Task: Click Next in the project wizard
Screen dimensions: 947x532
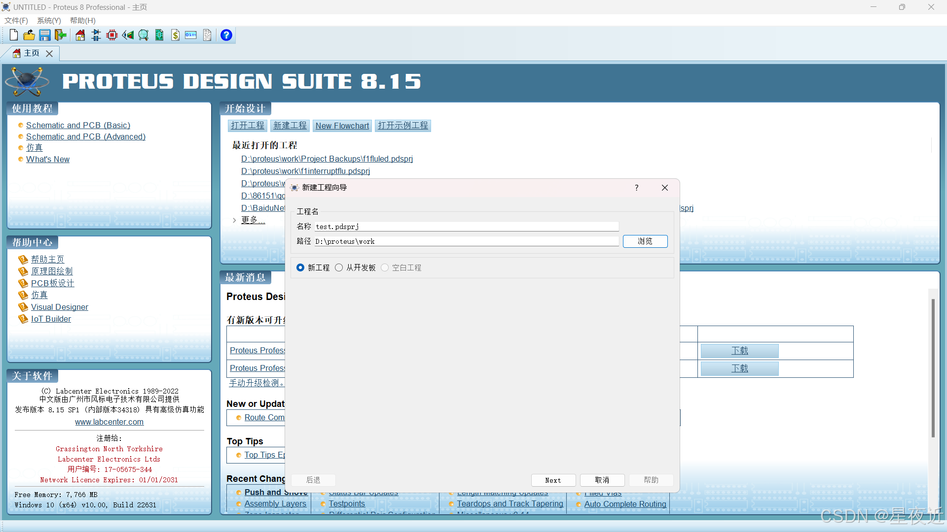Action: (553, 480)
